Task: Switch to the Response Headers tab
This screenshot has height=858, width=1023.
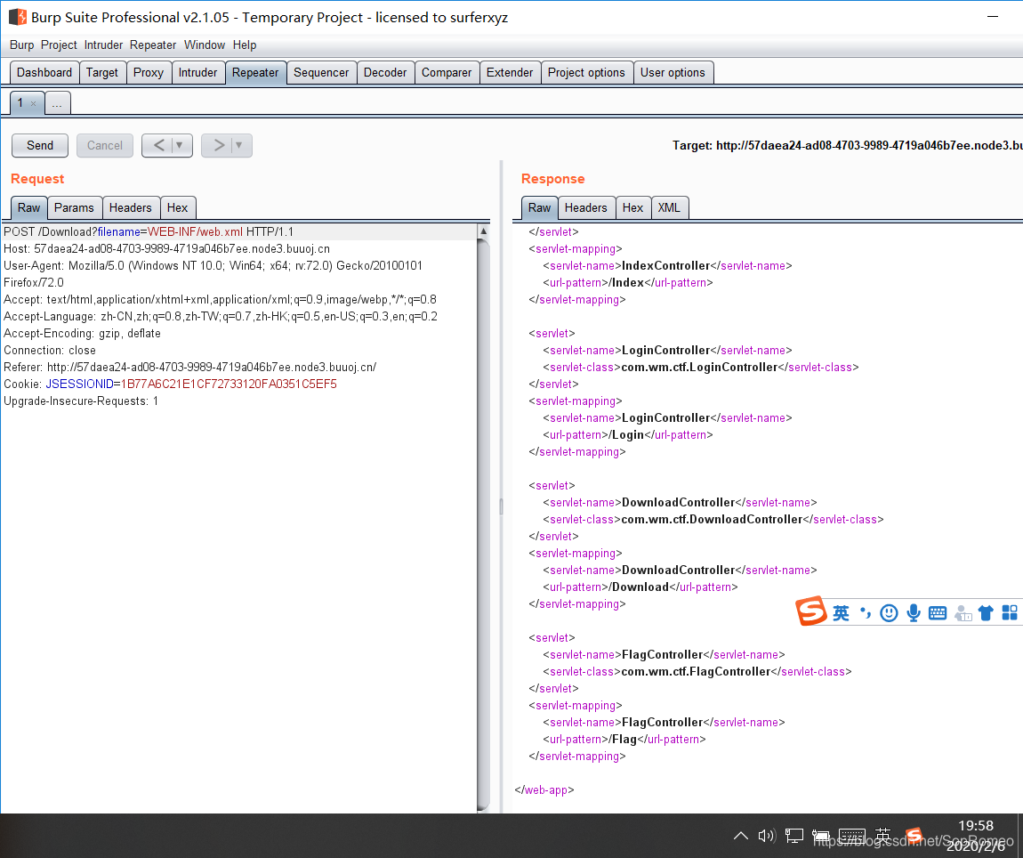Action: [585, 207]
